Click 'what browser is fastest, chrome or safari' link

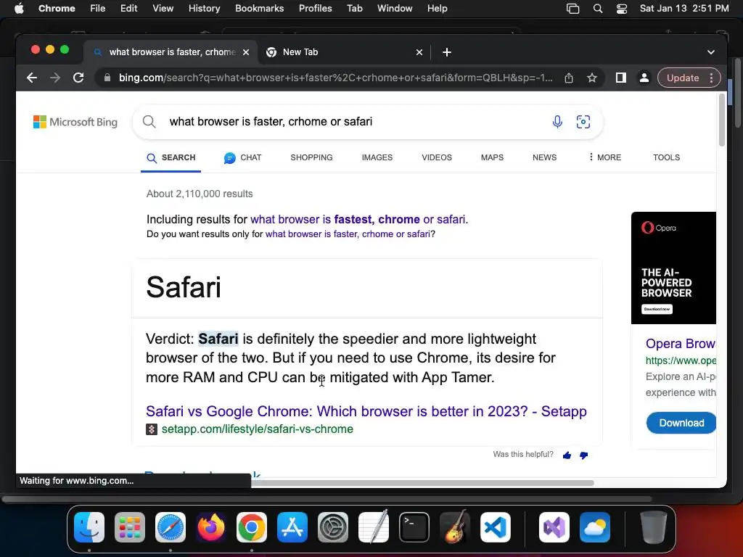(x=358, y=219)
